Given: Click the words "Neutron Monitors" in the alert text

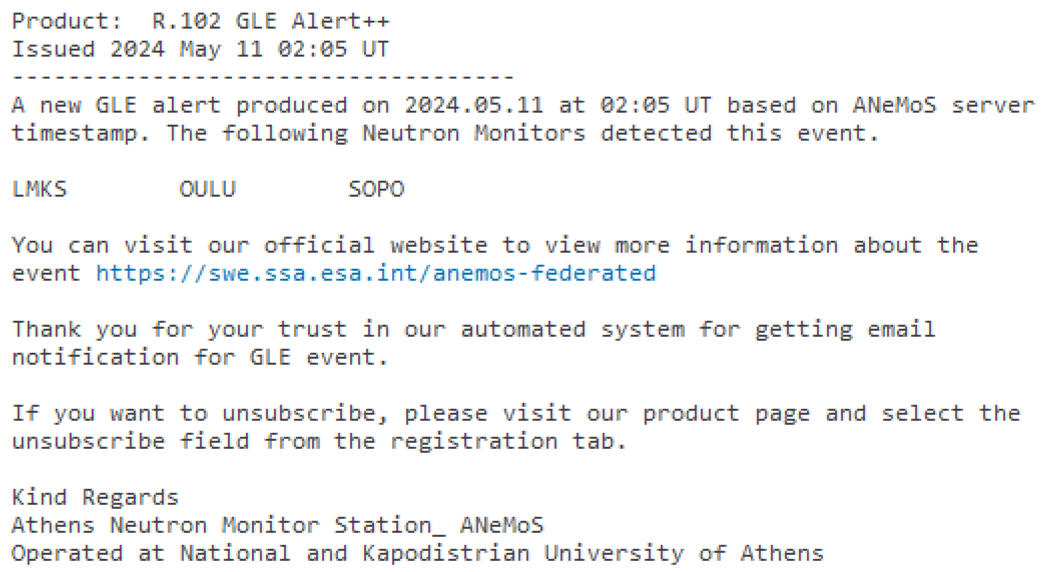Looking at the screenshot, I should [x=473, y=133].
